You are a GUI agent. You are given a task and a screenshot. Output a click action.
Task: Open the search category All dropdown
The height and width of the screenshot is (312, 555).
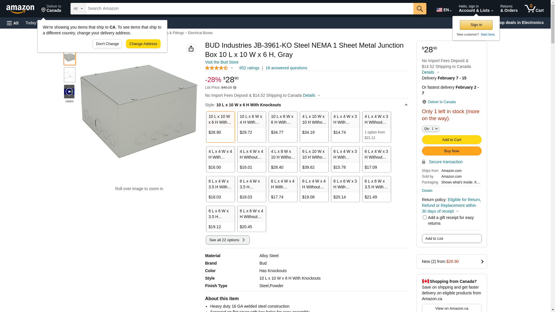78,9
